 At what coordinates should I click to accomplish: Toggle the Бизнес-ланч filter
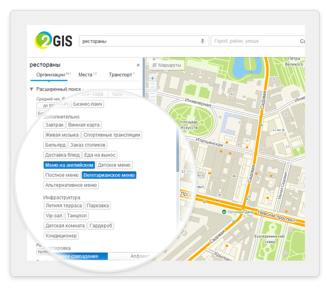point(88,104)
